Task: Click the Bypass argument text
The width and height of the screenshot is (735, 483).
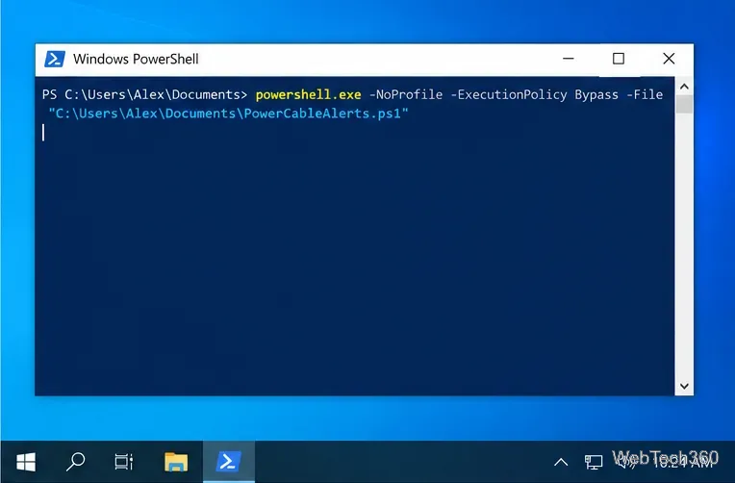Action: (x=596, y=95)
